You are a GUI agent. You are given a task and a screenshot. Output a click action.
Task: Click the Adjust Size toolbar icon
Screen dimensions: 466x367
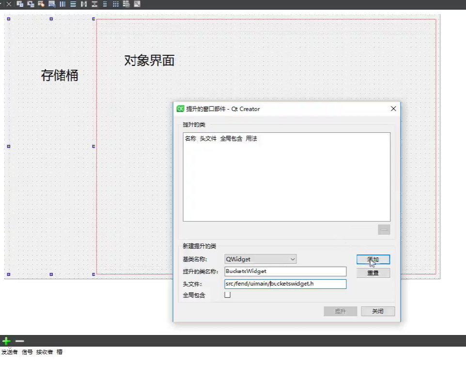tap(137, 4)
